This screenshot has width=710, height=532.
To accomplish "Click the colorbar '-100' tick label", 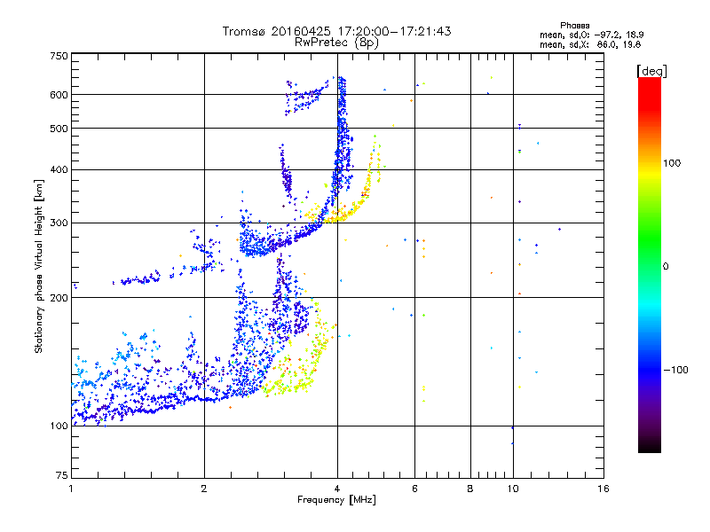I will (676, 370).
